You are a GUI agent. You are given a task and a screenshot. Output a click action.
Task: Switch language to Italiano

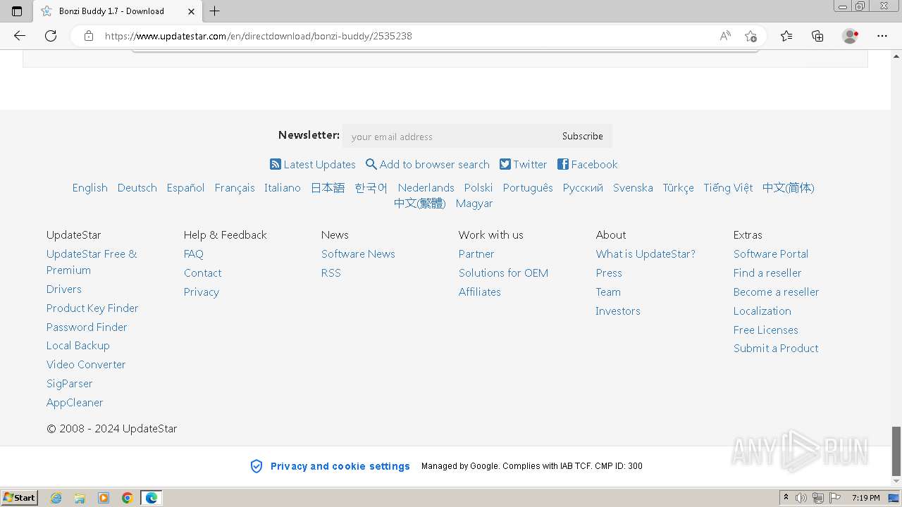tap(283, 187)
